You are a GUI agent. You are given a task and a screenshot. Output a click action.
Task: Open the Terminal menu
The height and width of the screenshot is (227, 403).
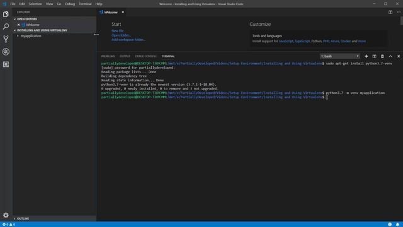tap(85, 4)
